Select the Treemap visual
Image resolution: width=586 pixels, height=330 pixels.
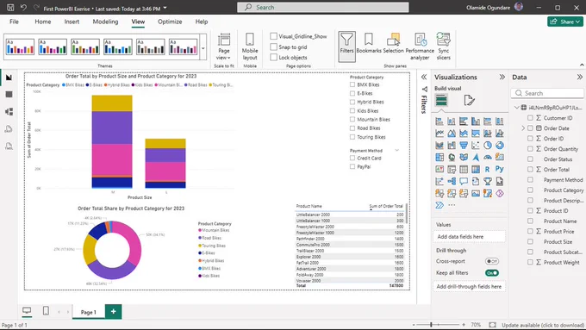click(x=439, y=157)
